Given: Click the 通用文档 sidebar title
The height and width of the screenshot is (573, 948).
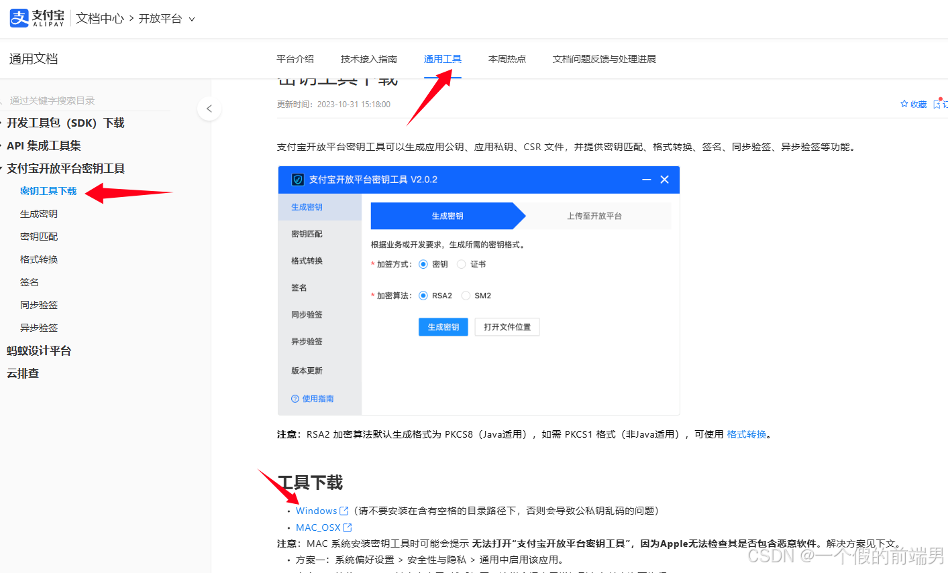Looking at the screenshot, I should coord(34,59).
